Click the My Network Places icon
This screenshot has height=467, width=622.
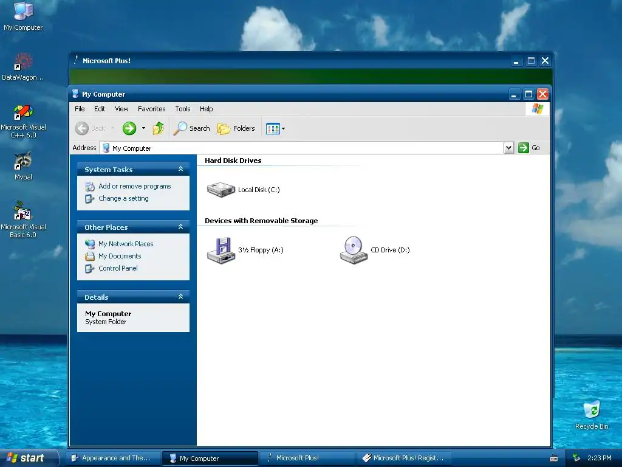coord(90,244)
